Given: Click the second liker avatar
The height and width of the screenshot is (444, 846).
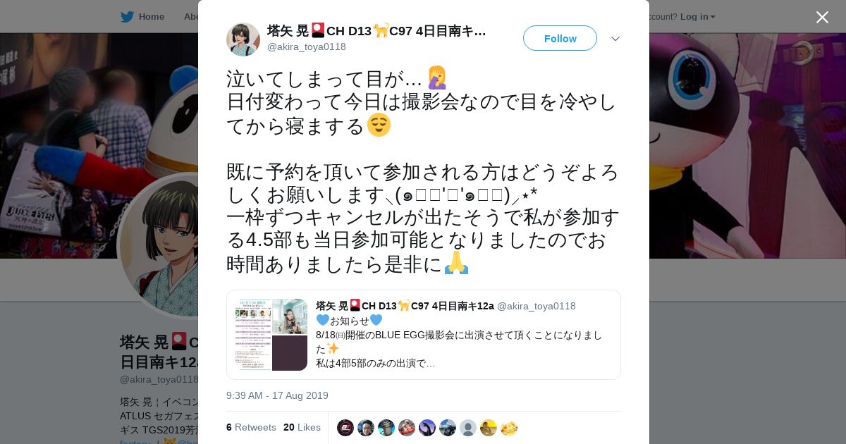Looking at the screenshot, I should point(366,428).
